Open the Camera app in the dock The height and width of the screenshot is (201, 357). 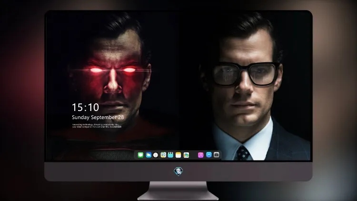click(x=217, y=155)
